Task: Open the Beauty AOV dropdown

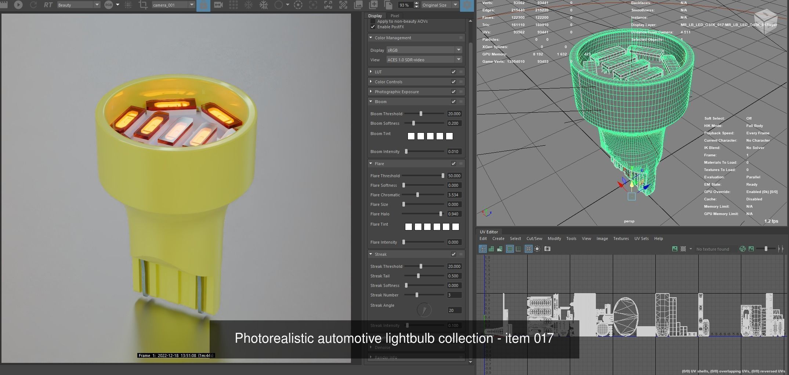Action: (x=79, y=5)
